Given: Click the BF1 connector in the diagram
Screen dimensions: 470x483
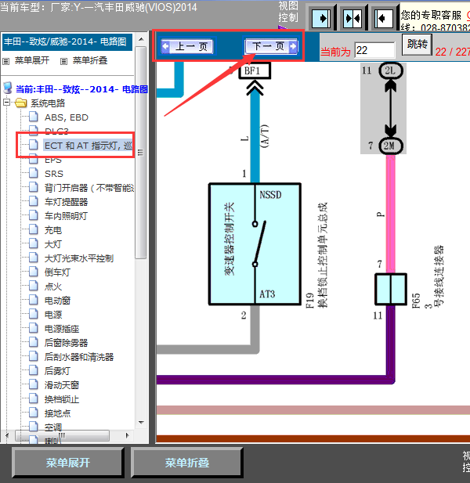Looking at the screenshot, I should [x=255, y=71].
